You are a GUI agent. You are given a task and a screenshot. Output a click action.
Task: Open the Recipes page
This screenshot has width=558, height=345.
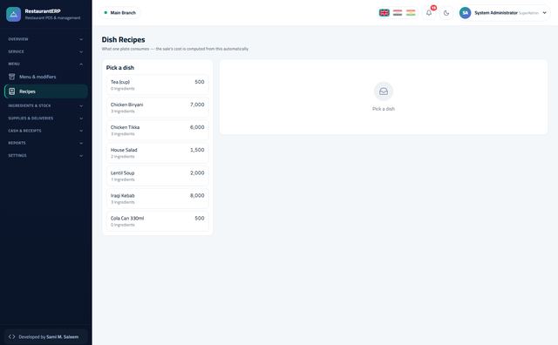pos(46,91)
